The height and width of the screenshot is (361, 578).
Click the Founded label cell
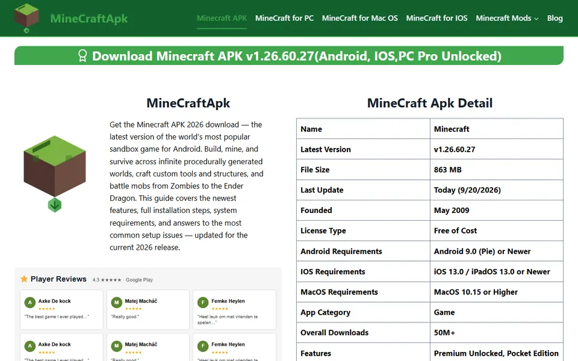click(363, 210)
